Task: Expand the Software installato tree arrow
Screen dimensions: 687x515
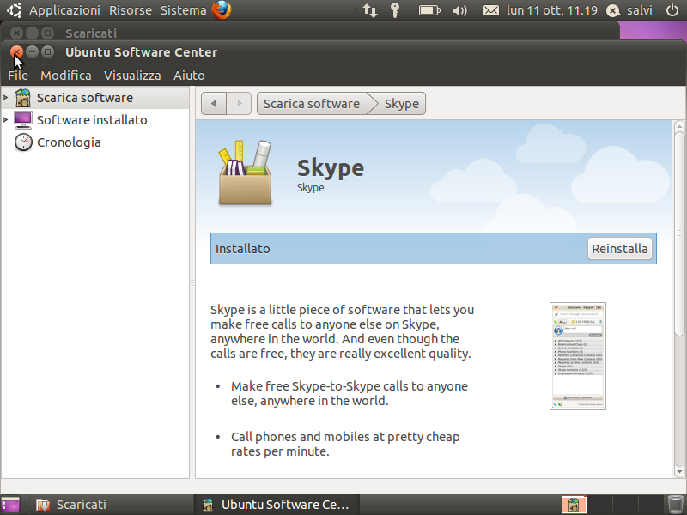Action: [5, 119]
